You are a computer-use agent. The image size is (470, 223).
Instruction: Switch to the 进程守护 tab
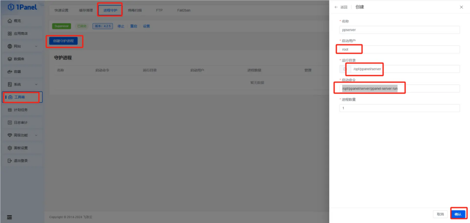(110, 10)
